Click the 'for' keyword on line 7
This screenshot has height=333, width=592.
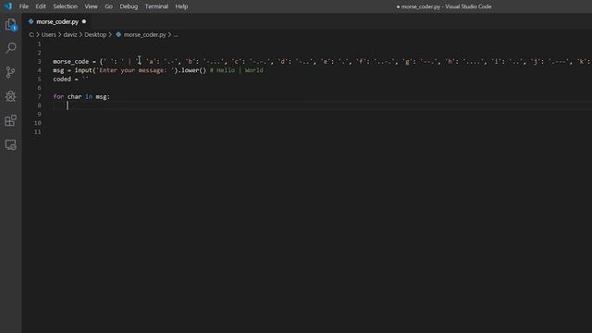58,96
